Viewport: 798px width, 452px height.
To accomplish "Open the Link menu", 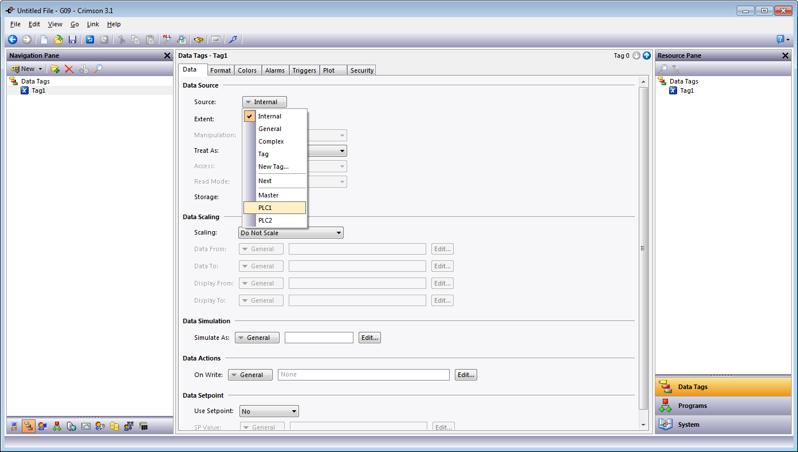I will tap(93, 24).
